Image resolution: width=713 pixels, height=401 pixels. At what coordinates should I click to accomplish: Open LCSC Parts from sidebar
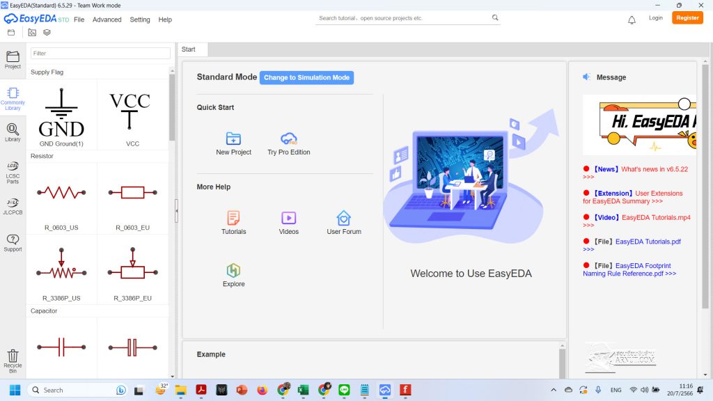pos(13,172)
